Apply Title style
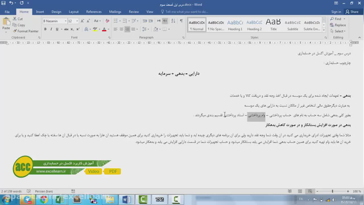 pos(274,25)
